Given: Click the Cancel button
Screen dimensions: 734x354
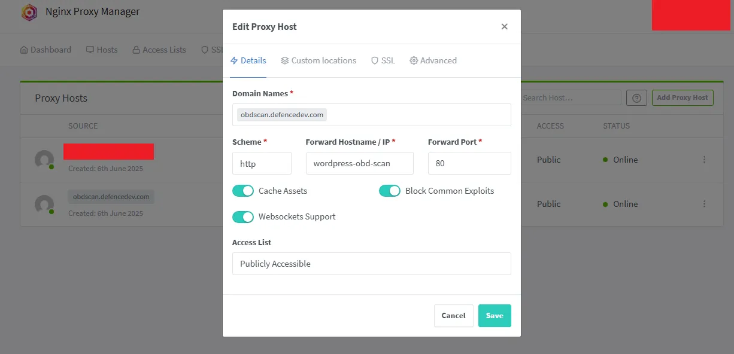Looking at the screenshot, I should pyautogui.click(x=454, y=316).
